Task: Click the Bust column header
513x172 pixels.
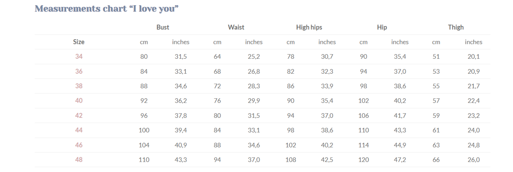Action: point(163,27)
